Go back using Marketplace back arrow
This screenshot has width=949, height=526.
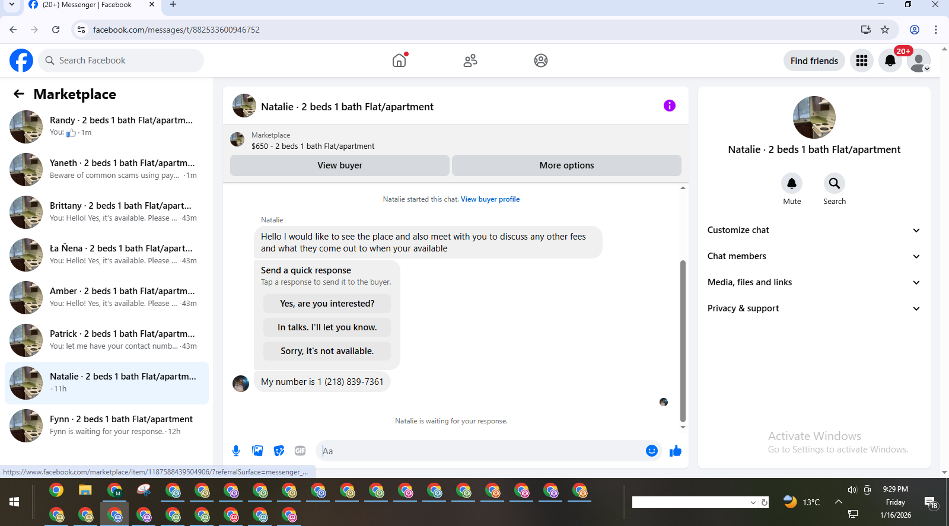[19, 94]
